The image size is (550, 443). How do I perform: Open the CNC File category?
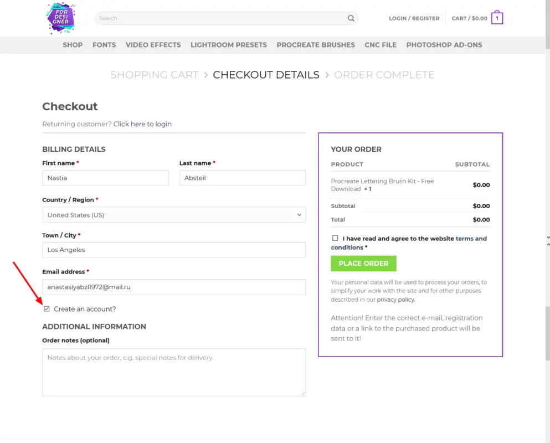coord(381,45)
